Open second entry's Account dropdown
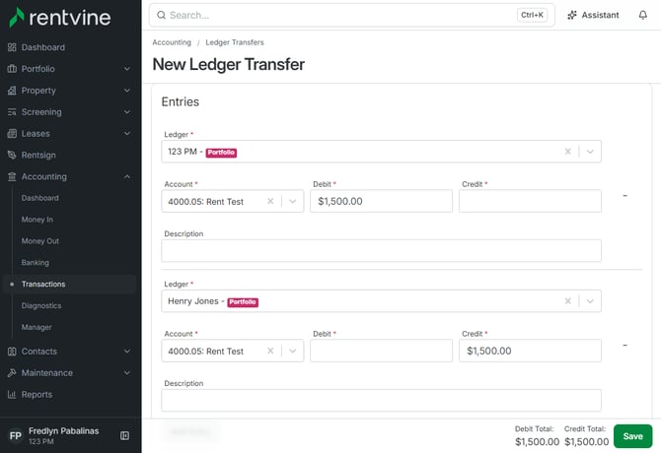 [293, 351]
